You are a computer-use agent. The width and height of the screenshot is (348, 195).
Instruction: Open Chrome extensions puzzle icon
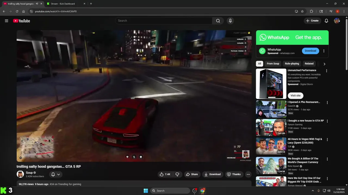(x=312, y=11)
